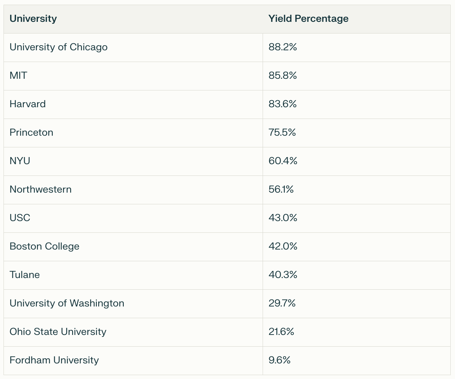This screenshot has width=455, height=379.
Task: Select Ohio State University cell
Action: [x=58, y=332]
